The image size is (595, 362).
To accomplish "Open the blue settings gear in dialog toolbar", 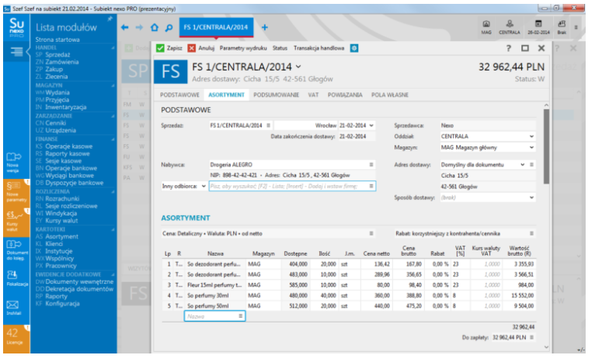I will coord(354,48).
